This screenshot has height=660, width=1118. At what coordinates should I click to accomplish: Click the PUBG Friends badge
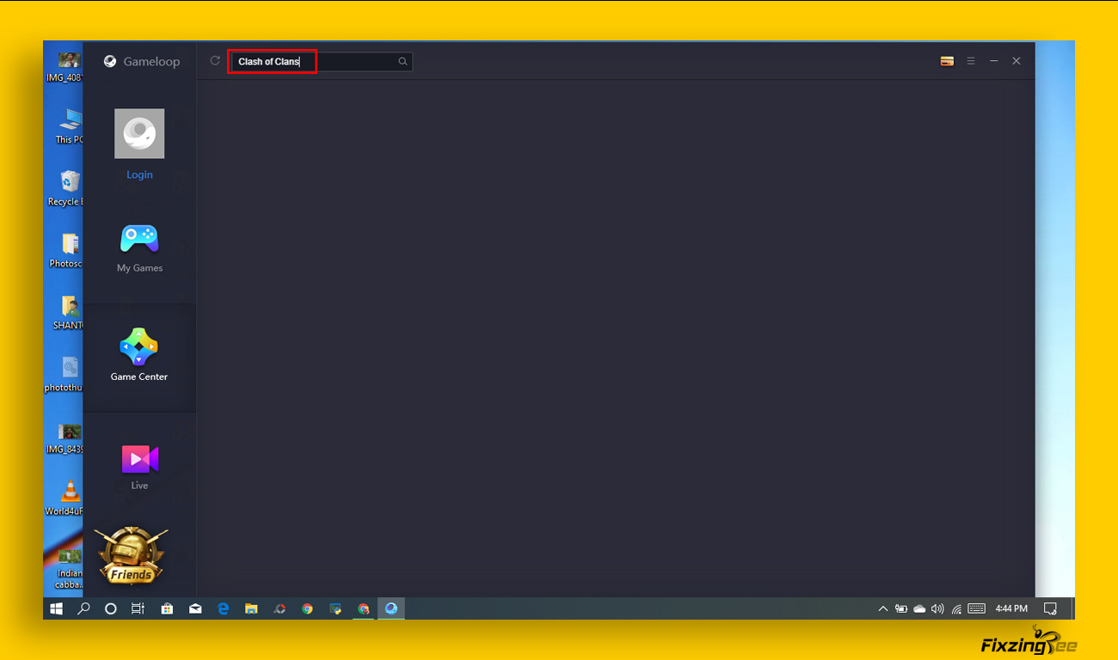tap(131, 556)
